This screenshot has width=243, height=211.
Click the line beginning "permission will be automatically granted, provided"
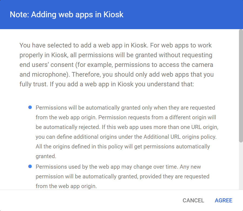tap(122, 176)
